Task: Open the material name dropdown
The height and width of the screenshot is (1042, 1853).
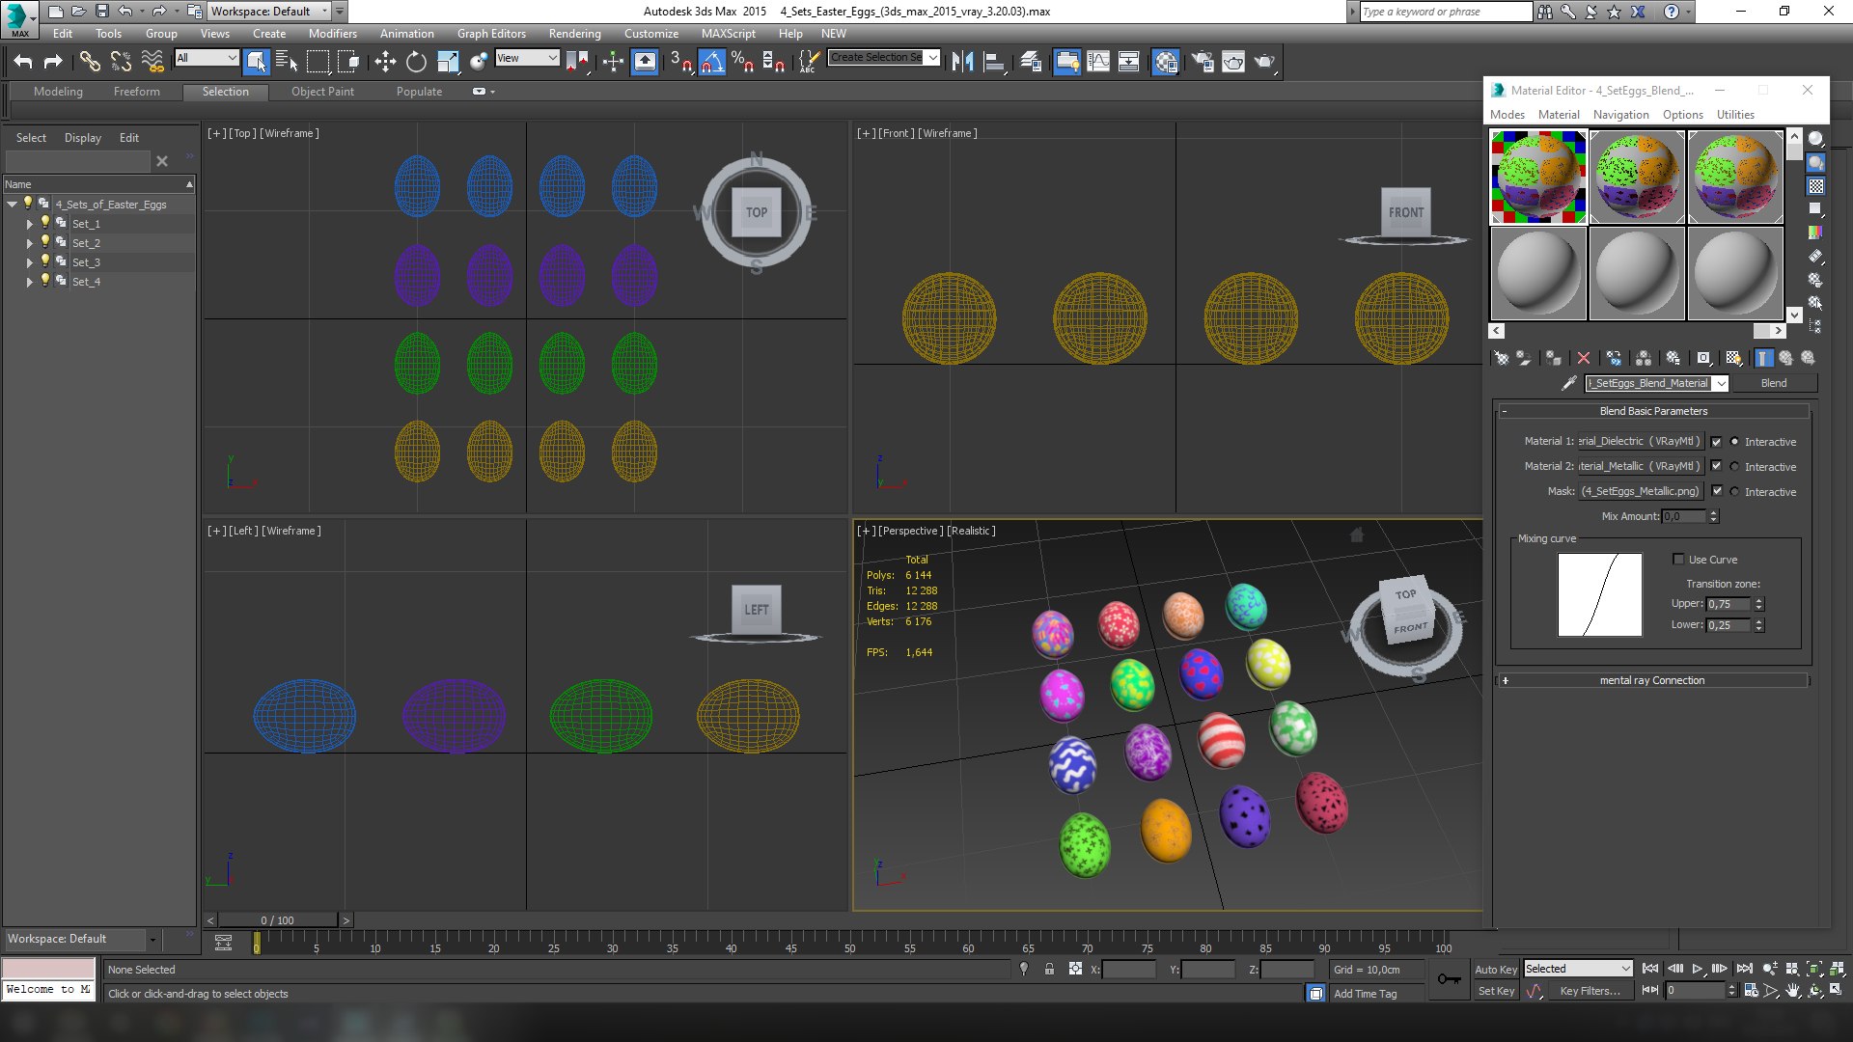Action: pos(1721,383)
